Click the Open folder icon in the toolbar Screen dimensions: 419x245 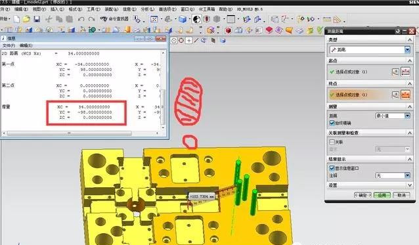pos(26,19)
